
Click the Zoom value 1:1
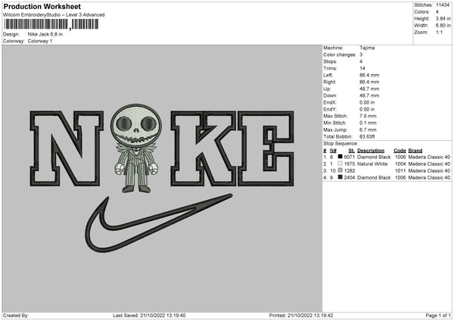coord(439,32)
